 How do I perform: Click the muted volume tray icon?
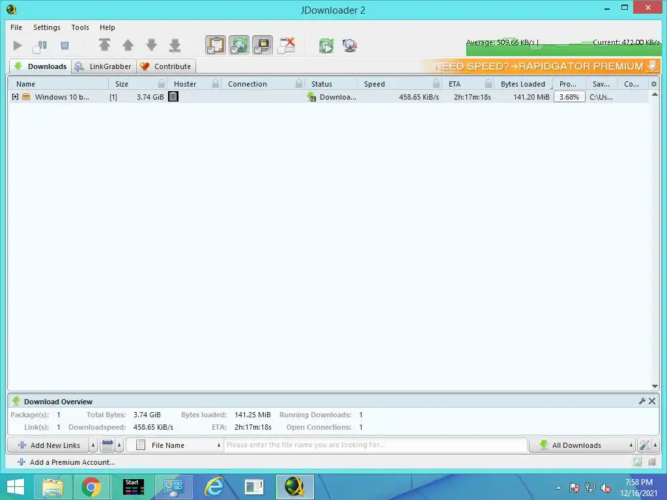pos(606,488)
